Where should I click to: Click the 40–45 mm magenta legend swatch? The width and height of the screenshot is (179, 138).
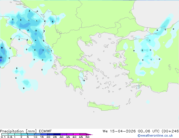pos(77,134)
